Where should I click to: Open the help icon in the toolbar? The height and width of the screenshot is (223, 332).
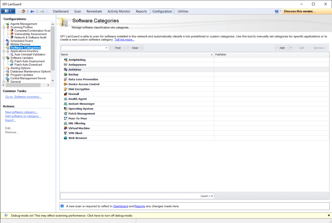click(277, 11)
